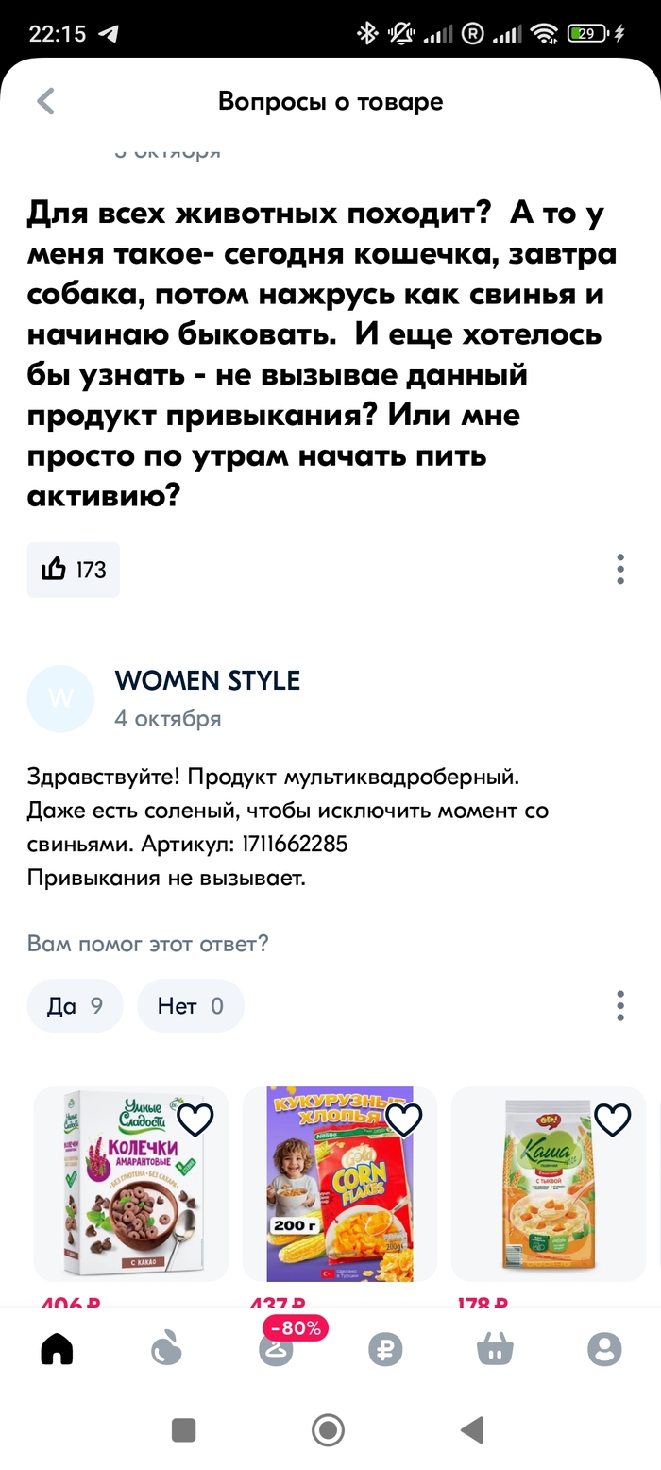This screenshot has width=661, height=1470.
Task: Open the WOMEN STYLE seller name link
Action: click(207, 680)
